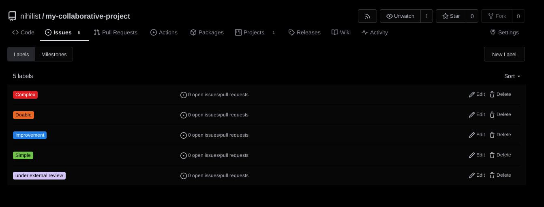Open the Pull Requests tab

point(116,32)
